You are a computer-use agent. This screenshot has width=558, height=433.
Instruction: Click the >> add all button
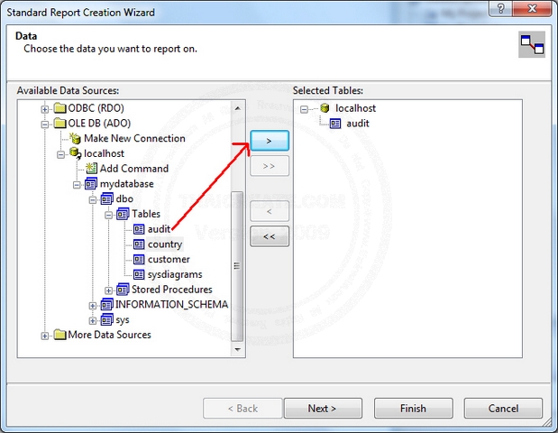270,166
